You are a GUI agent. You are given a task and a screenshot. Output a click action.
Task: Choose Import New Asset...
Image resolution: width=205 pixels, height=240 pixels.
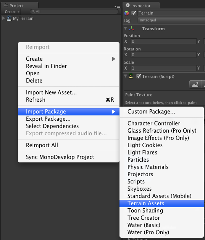tap(69, 92)
